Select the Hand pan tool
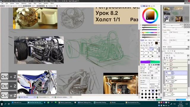Screen dimensions: 190x107 pyautogui.click(x=149, y=45)
